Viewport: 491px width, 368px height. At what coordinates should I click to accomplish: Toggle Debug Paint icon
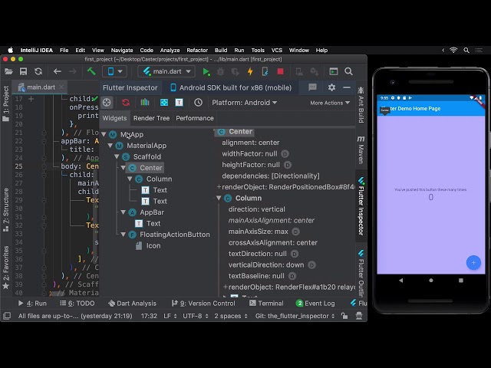pyautogui.click(x=163, y=102)
